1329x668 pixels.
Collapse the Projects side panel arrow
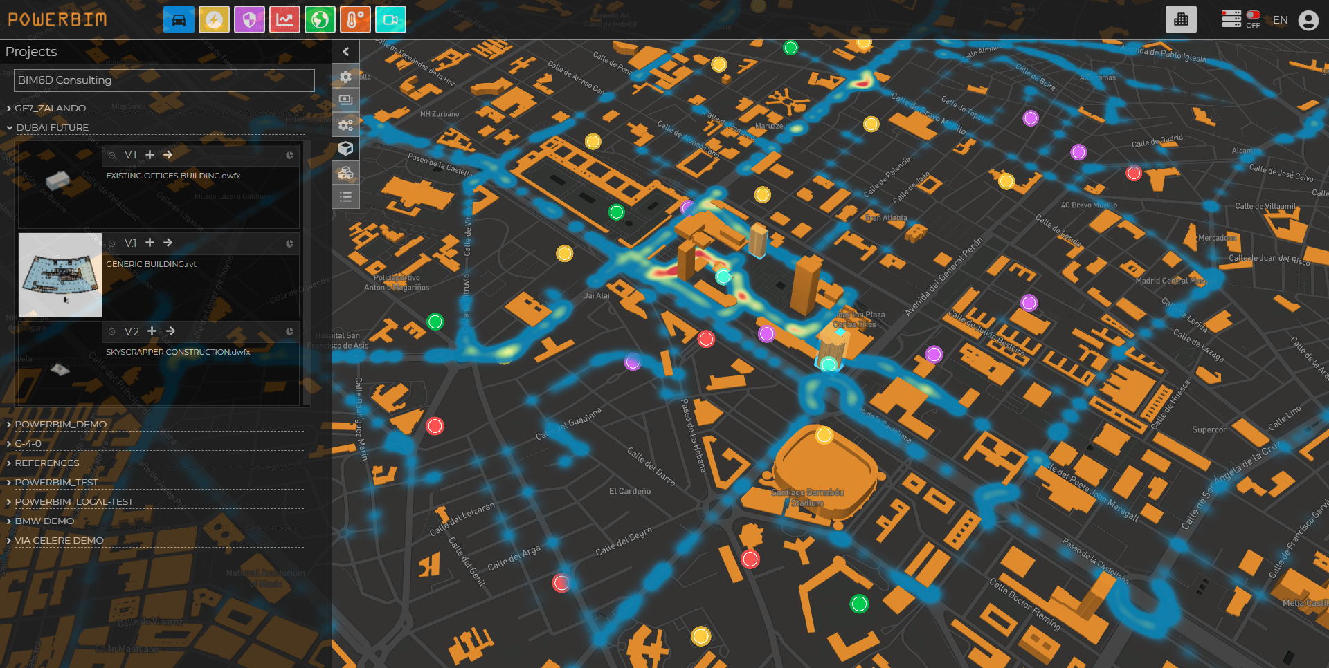click(x=346, y=51)
